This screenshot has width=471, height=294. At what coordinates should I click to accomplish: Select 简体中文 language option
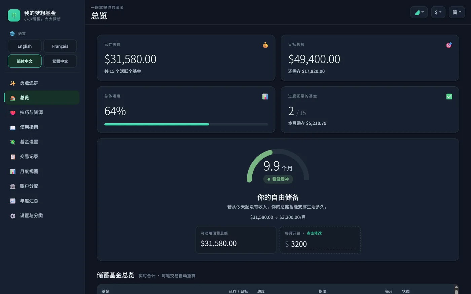coord(25,61)
